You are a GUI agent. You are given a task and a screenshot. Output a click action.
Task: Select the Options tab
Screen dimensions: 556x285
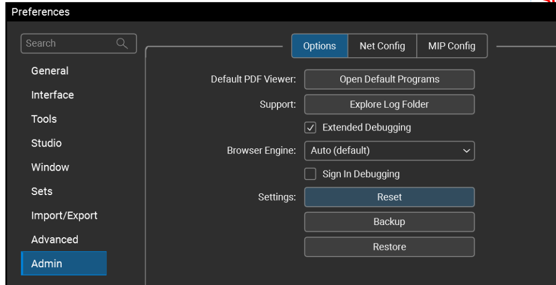[x=320, y=46]
